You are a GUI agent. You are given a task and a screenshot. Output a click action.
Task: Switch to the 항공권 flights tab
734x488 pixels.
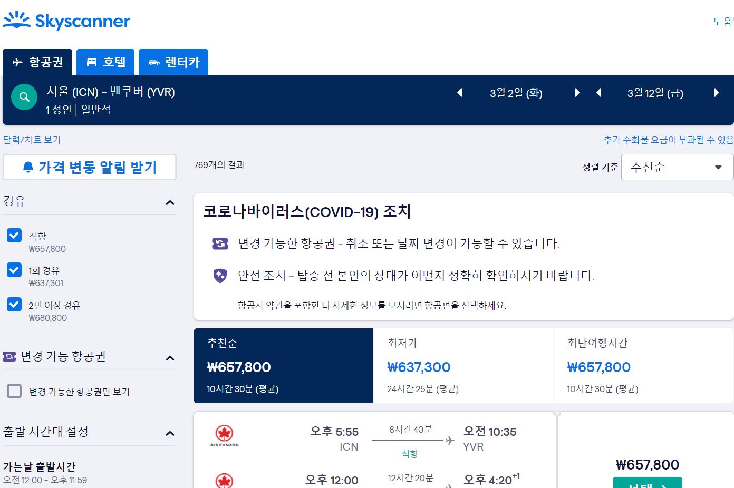pos(37,62)
